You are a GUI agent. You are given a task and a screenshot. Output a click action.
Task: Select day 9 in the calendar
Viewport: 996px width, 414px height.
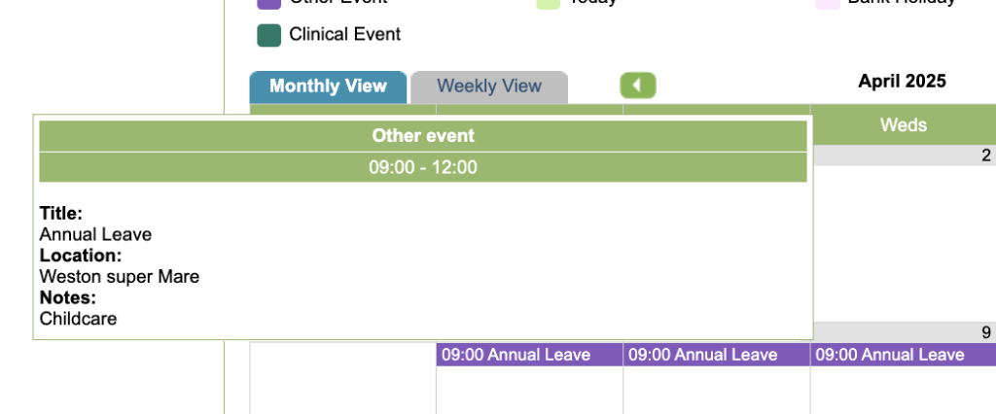click(x=985, y=332)
